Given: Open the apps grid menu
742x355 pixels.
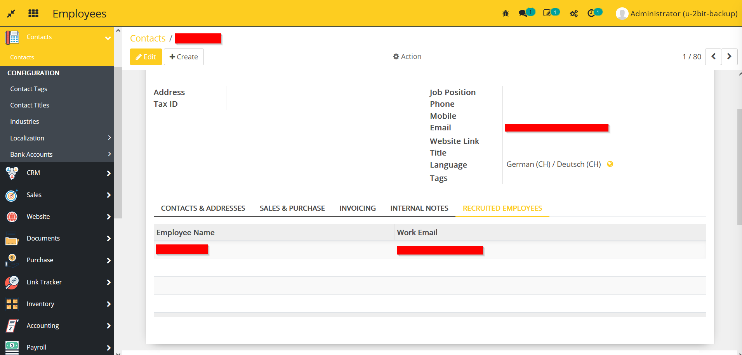Looking at the screenshot, I should [x=33, y=13].
